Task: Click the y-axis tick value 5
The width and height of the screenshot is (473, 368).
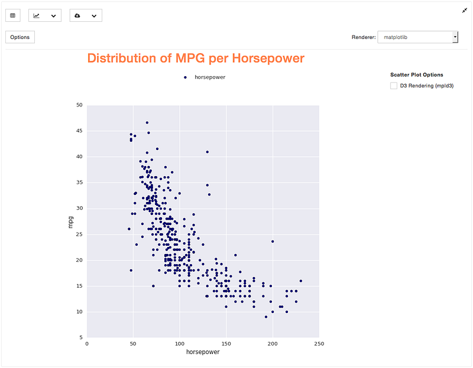Action: pos(81,337)
